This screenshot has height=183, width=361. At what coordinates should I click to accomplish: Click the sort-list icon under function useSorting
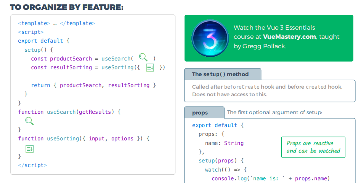tap(29, 149)
